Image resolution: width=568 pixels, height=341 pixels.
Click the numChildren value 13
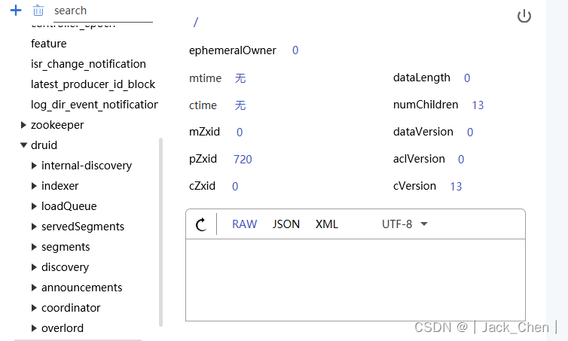pos(478,105)
